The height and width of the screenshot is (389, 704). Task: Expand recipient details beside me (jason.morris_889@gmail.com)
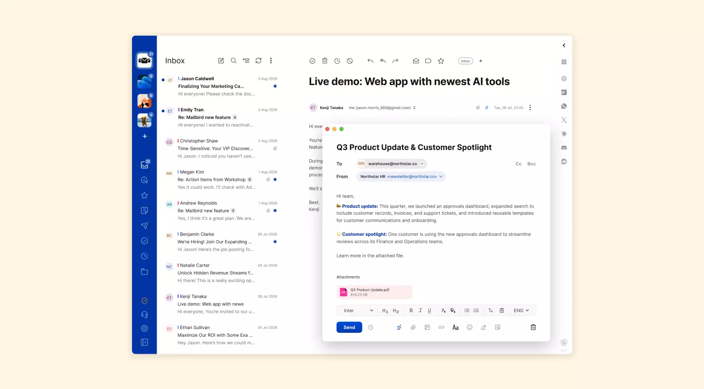pos(414,108)
